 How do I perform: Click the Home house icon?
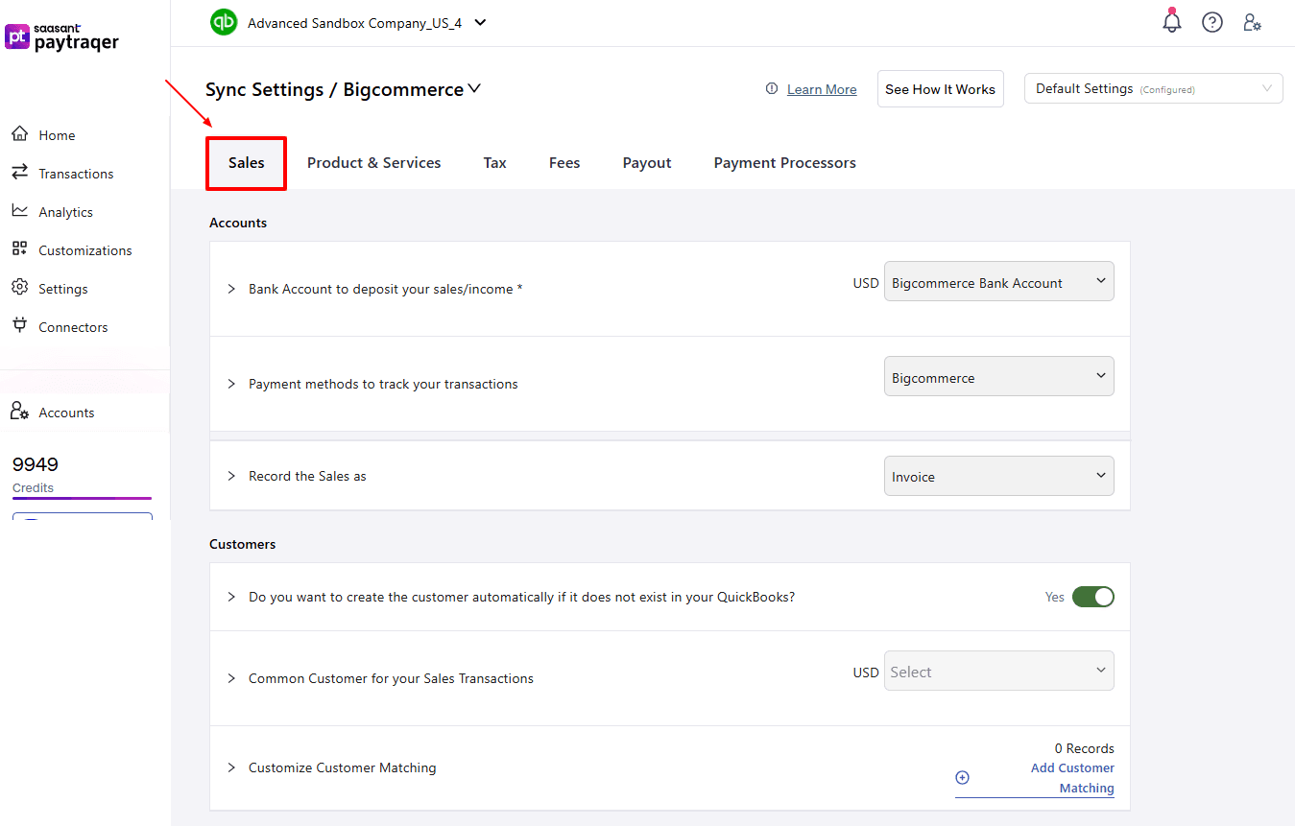19,134
